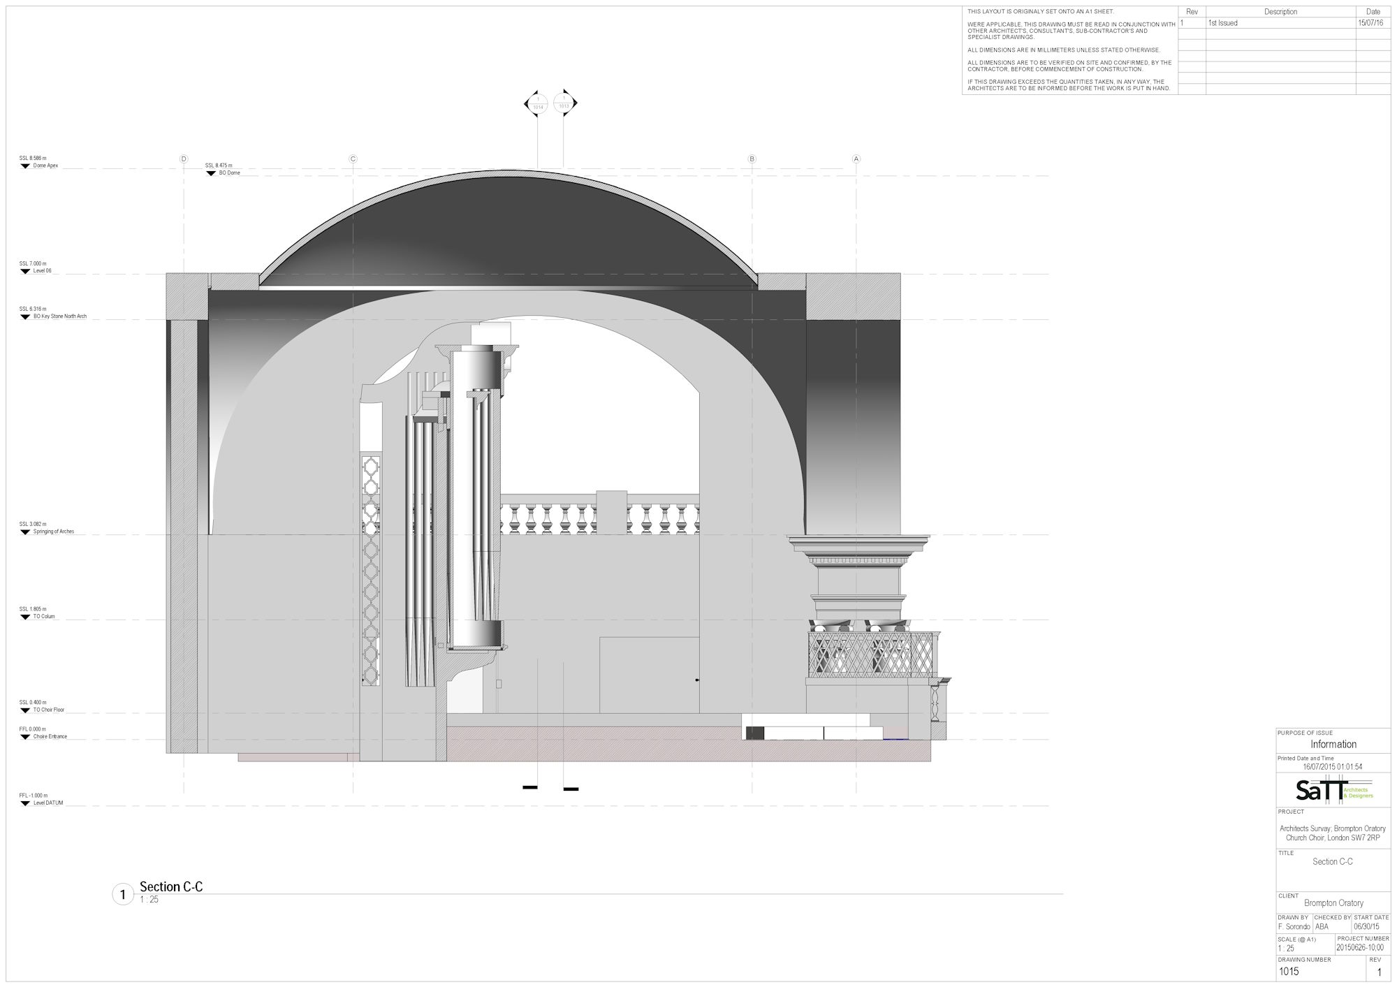Select grid bubble D
The image size is (1397, 987).
pos(184,159)
